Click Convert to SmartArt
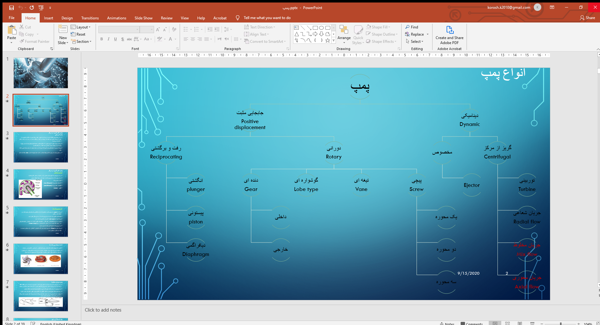Image resolution: width=600 pixels, height=325 pixels. coord(265,42)
